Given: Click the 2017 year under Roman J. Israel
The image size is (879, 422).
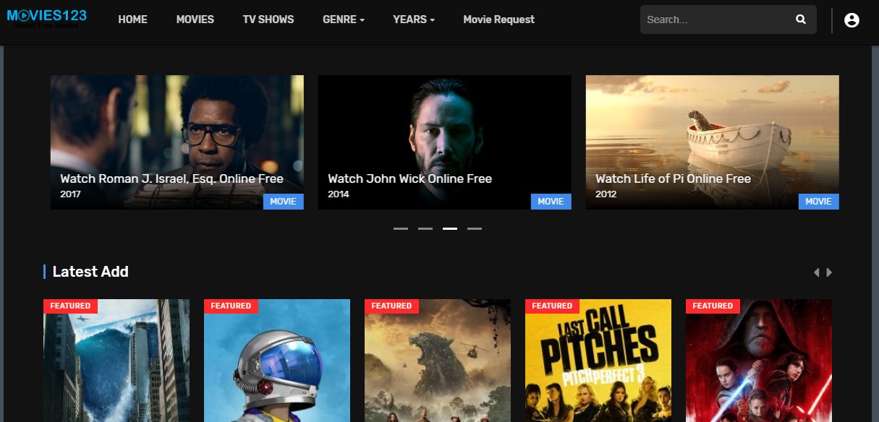Looking at the screenshot, I should tap(70, 194).
